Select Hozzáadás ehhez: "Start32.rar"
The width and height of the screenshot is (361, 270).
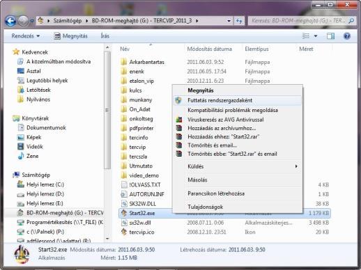coord(238,136)
